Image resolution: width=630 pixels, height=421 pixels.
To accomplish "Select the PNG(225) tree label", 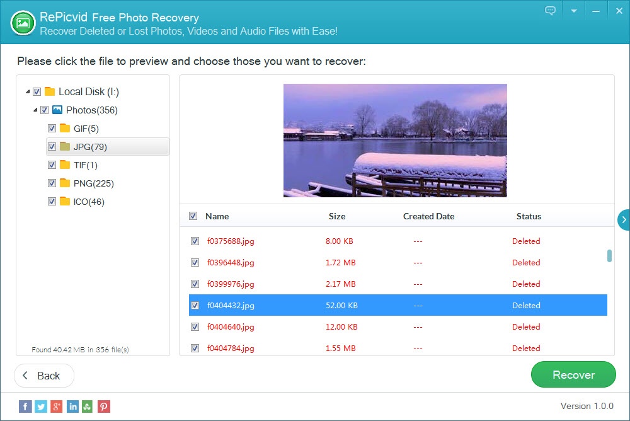I will 94,184.
